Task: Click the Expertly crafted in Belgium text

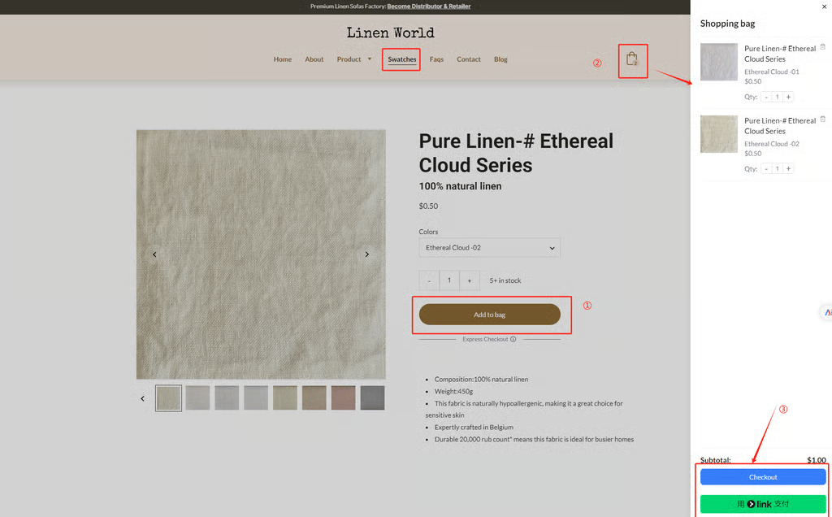Action: click(x=474, y=428)
